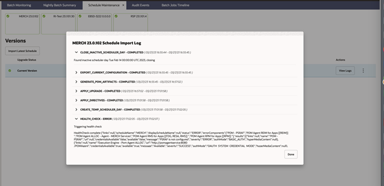The image size is (384, 186).
Task: Select the MERCH 23.0.102 schedule card
Action: 22,24
